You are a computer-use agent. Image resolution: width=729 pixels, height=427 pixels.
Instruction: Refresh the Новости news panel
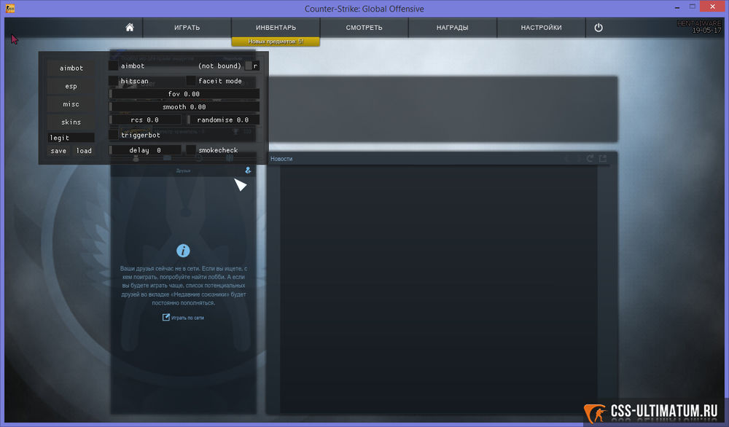click(x=590, y=158)
